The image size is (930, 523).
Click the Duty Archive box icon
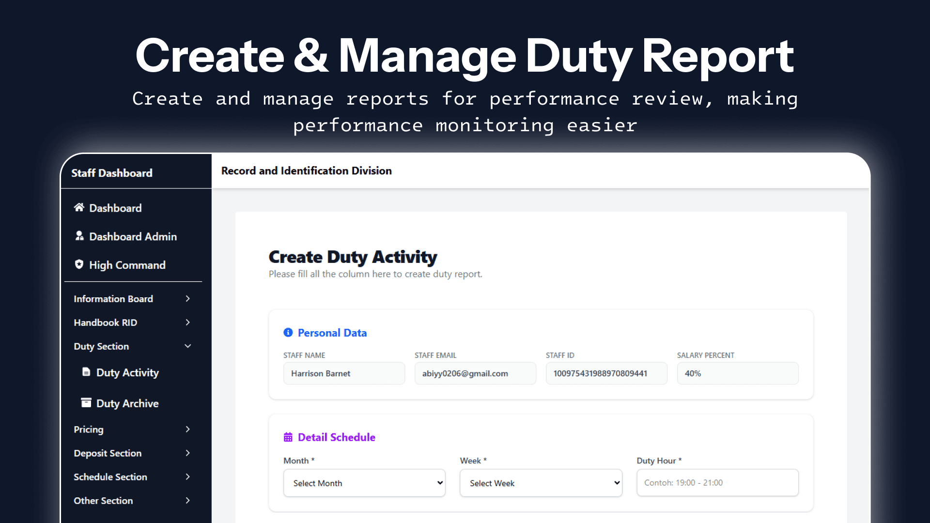(x=86, y=403)
